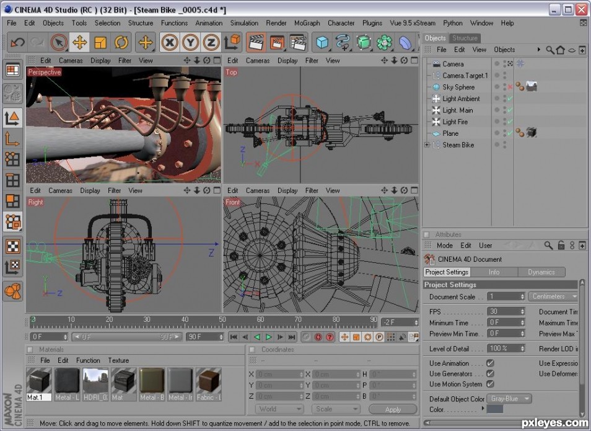Select the Points mode sidebar icon
Image resolution: width=591 pixels, height=431 pixels.
(12, 159)
